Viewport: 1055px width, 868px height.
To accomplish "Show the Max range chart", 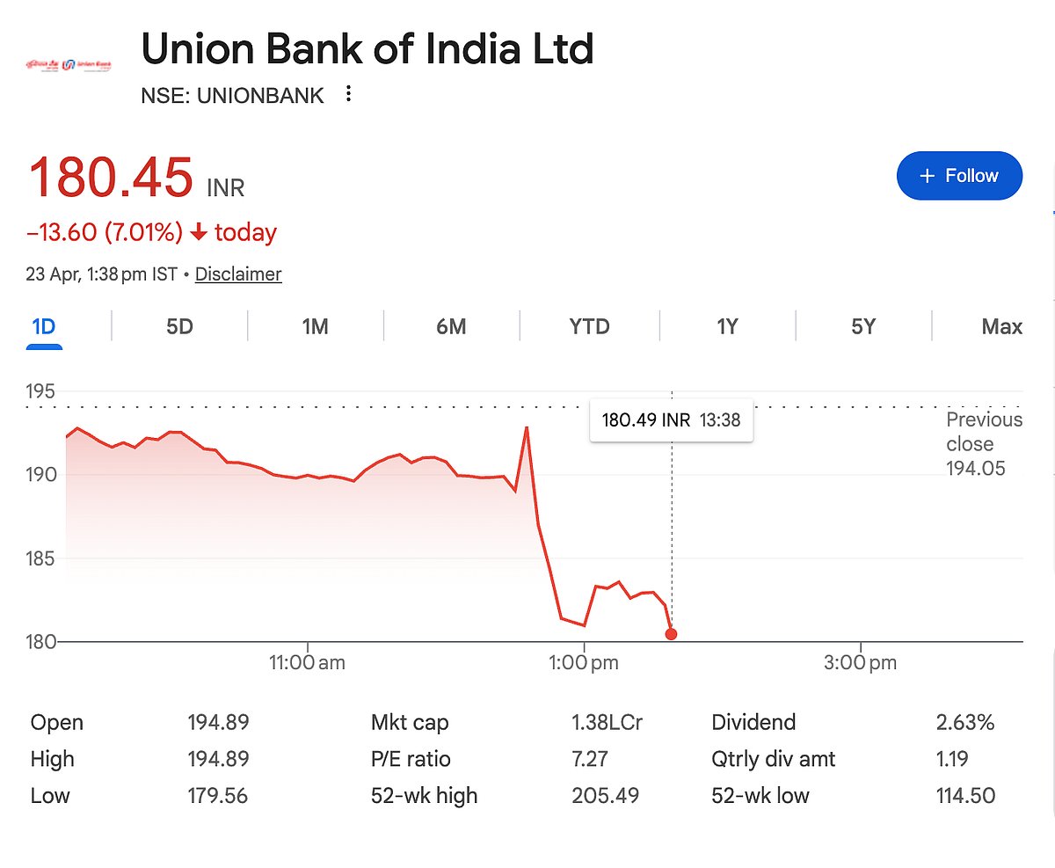I will (1001, 327).
